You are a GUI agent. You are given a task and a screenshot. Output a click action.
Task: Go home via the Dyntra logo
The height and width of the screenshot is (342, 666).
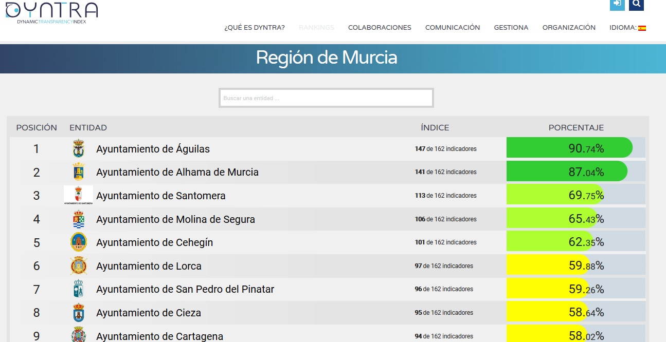tap(51, 12)
